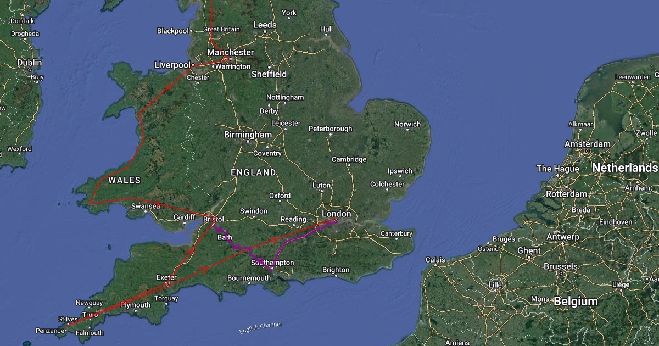This screenshot has height=346, width=659.
Task: Click the Brussels city label
Action: (x=560, y=266)
